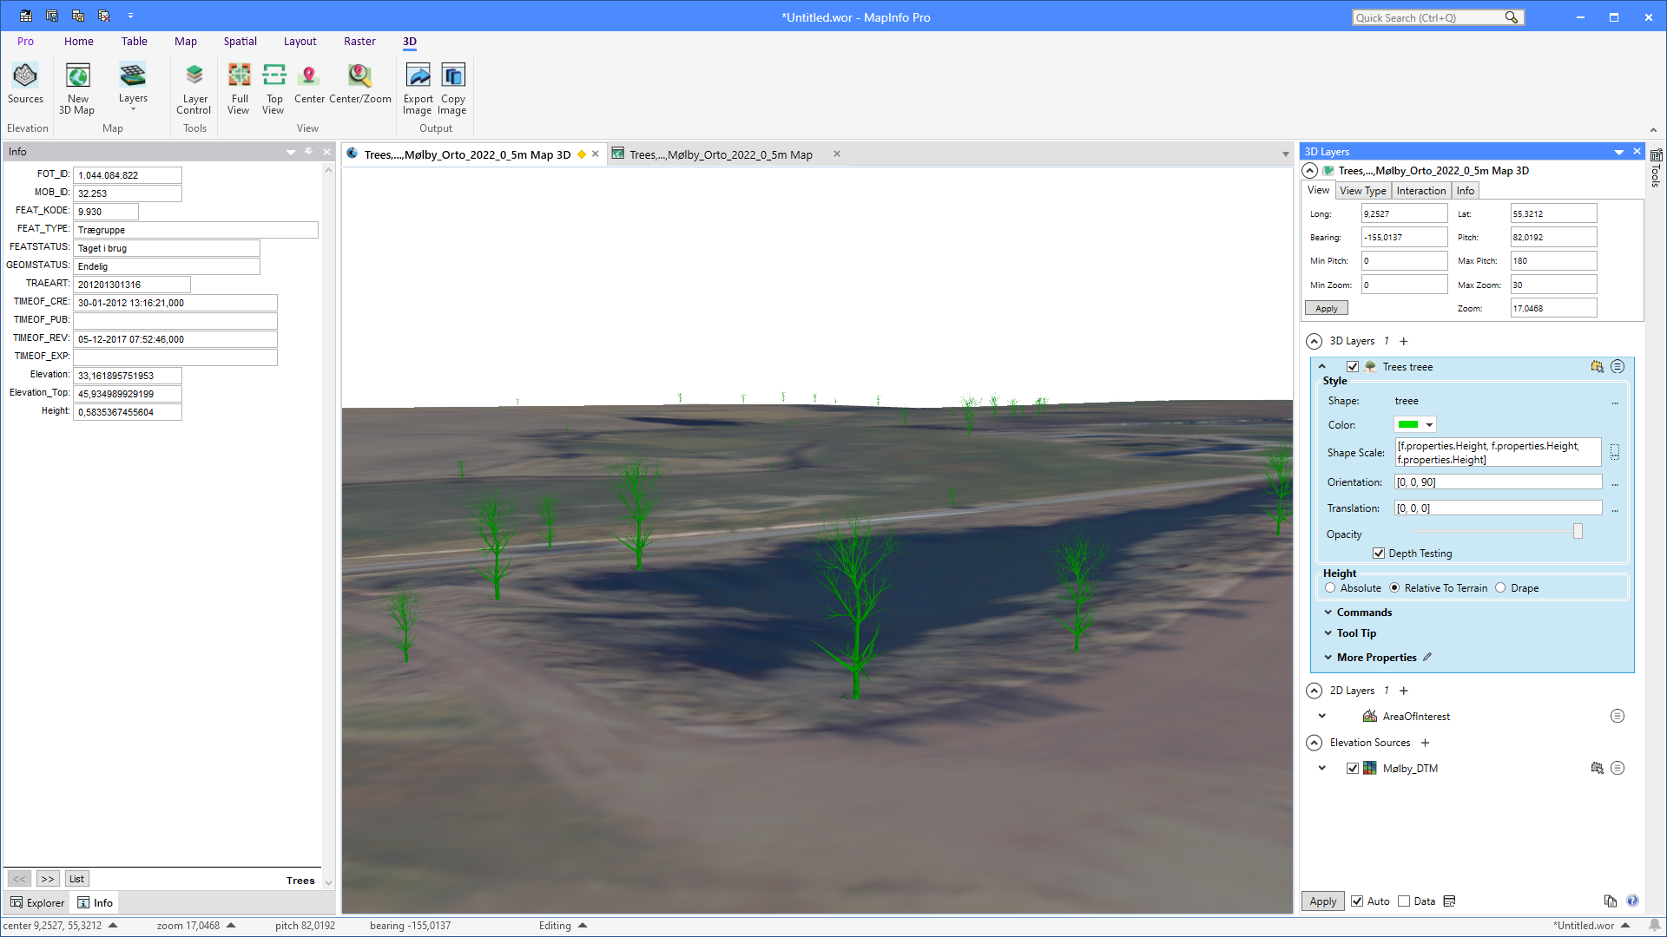Click inside the Quick Search field

(x=1433, y=16)
